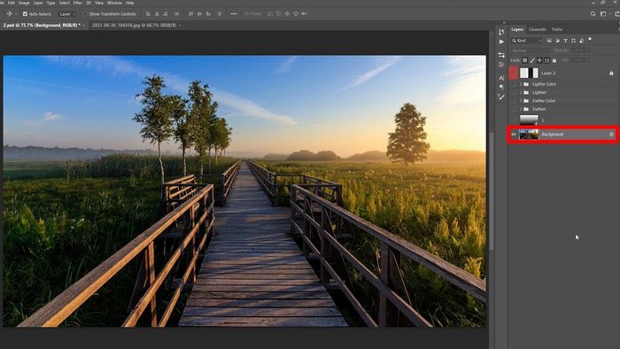Open the Brush settings icon in side dock
The width and height of the screenshot is (620, 349).
[501, 97]
